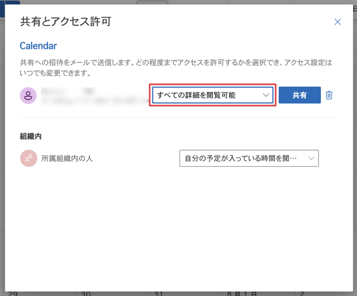357x296 pixels.
Task: Click the invited user's purple avatar icon
Action: 28,96
